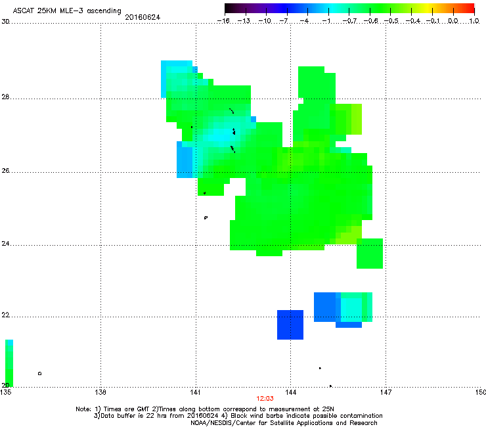Image resolution: width=486 pixels, height=427 pixels.
Task: Click the colorbar label -7
Action: [x=284, y=21]
